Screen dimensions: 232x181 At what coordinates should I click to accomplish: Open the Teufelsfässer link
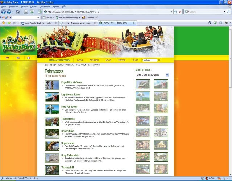(69, 119)
